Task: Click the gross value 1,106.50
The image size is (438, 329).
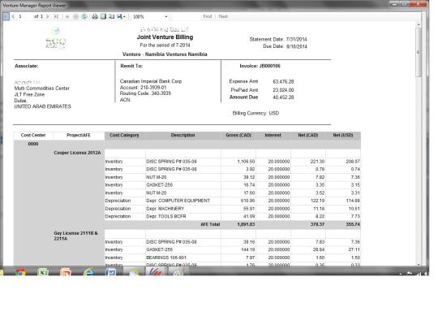Action: click(x=246, y=162)
